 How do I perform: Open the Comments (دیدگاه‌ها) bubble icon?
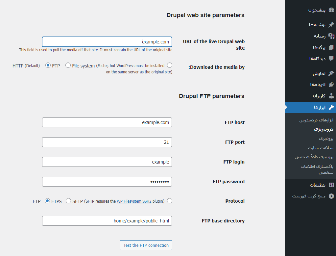click(331, 58)
